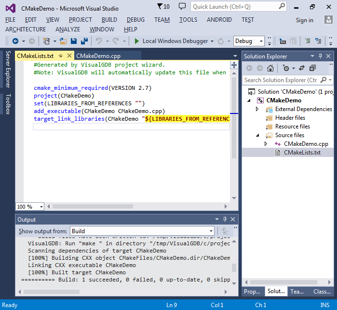Open the ANDROID menu
337x310 pixels.
point(219,20)
